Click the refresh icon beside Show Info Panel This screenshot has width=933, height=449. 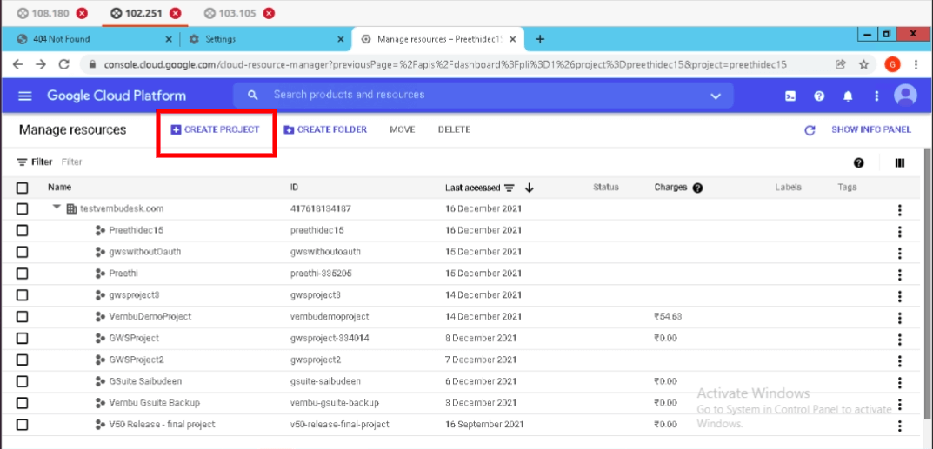pyautogui.click(x=810, y=130)
